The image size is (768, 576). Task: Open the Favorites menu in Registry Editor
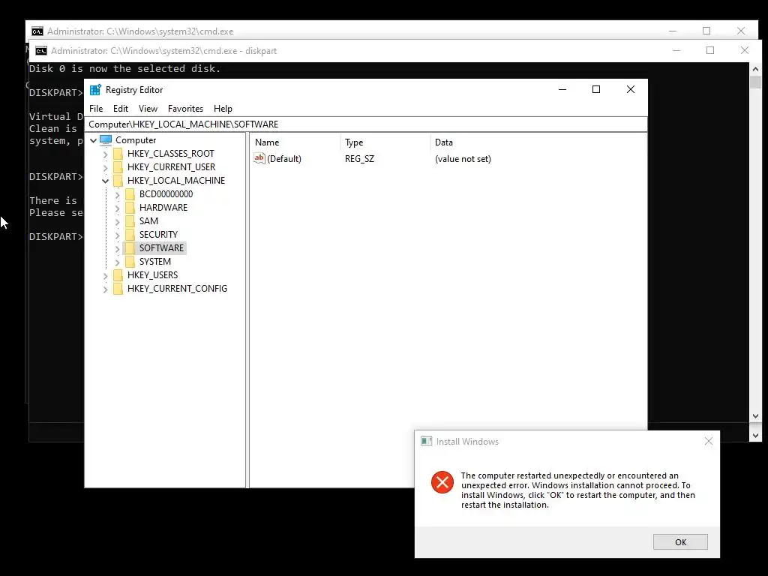[x=185, y=109]
